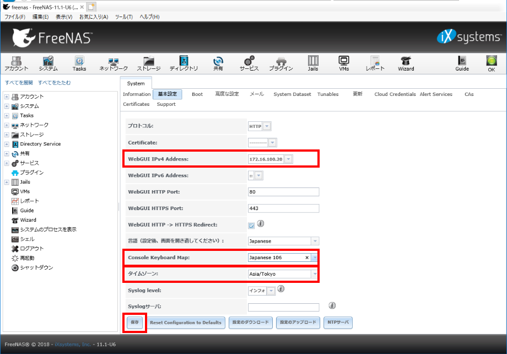Open the Console Keyboard Map dropdown
Screen dimensions: 507x354
[315, 258]
